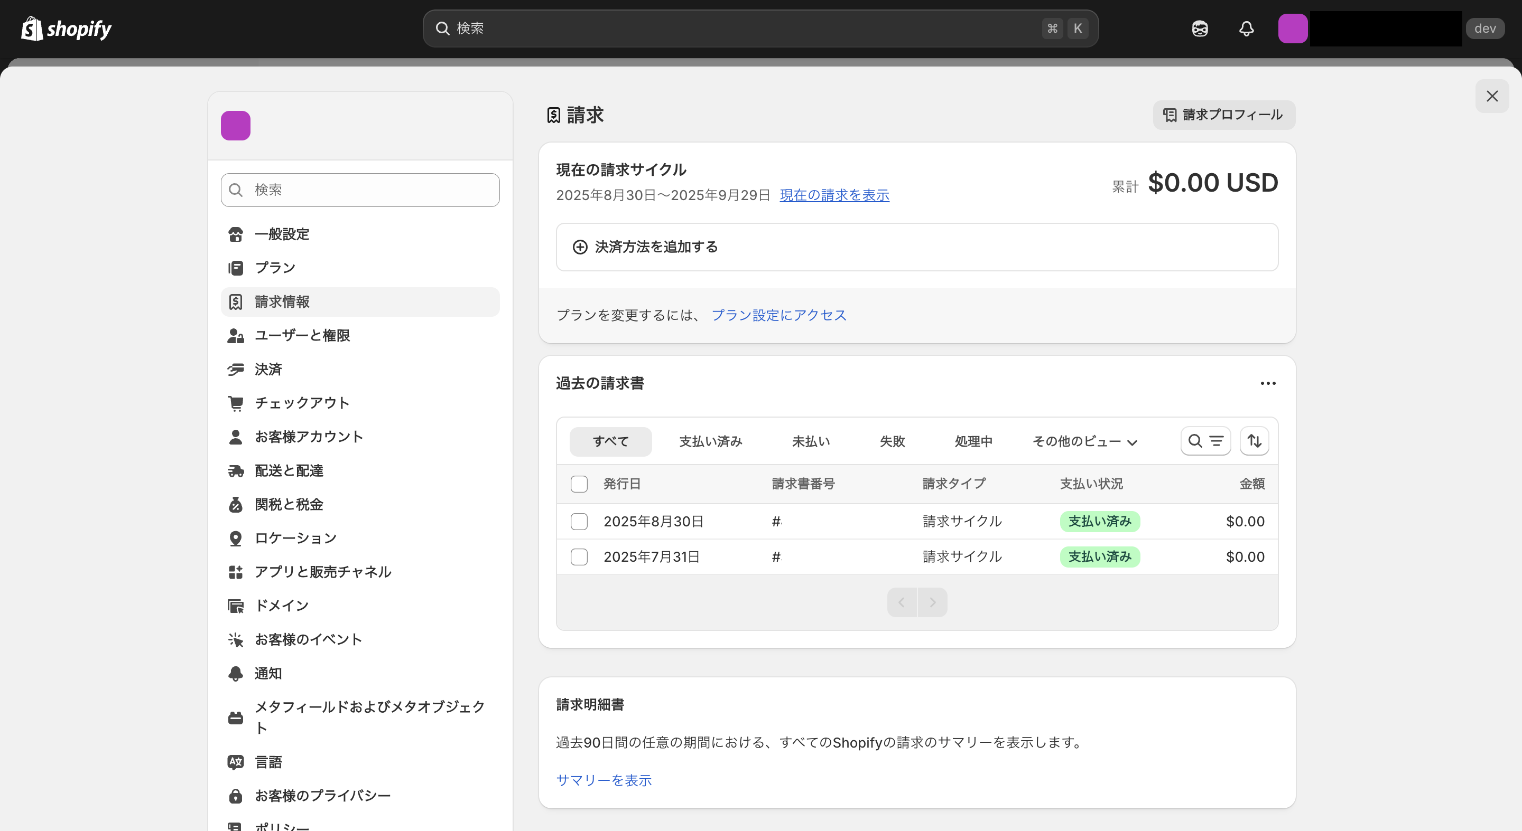The image size is (1522, 831).
Task: Open 一般設定 via its store icon
Action: pos(235,234)
